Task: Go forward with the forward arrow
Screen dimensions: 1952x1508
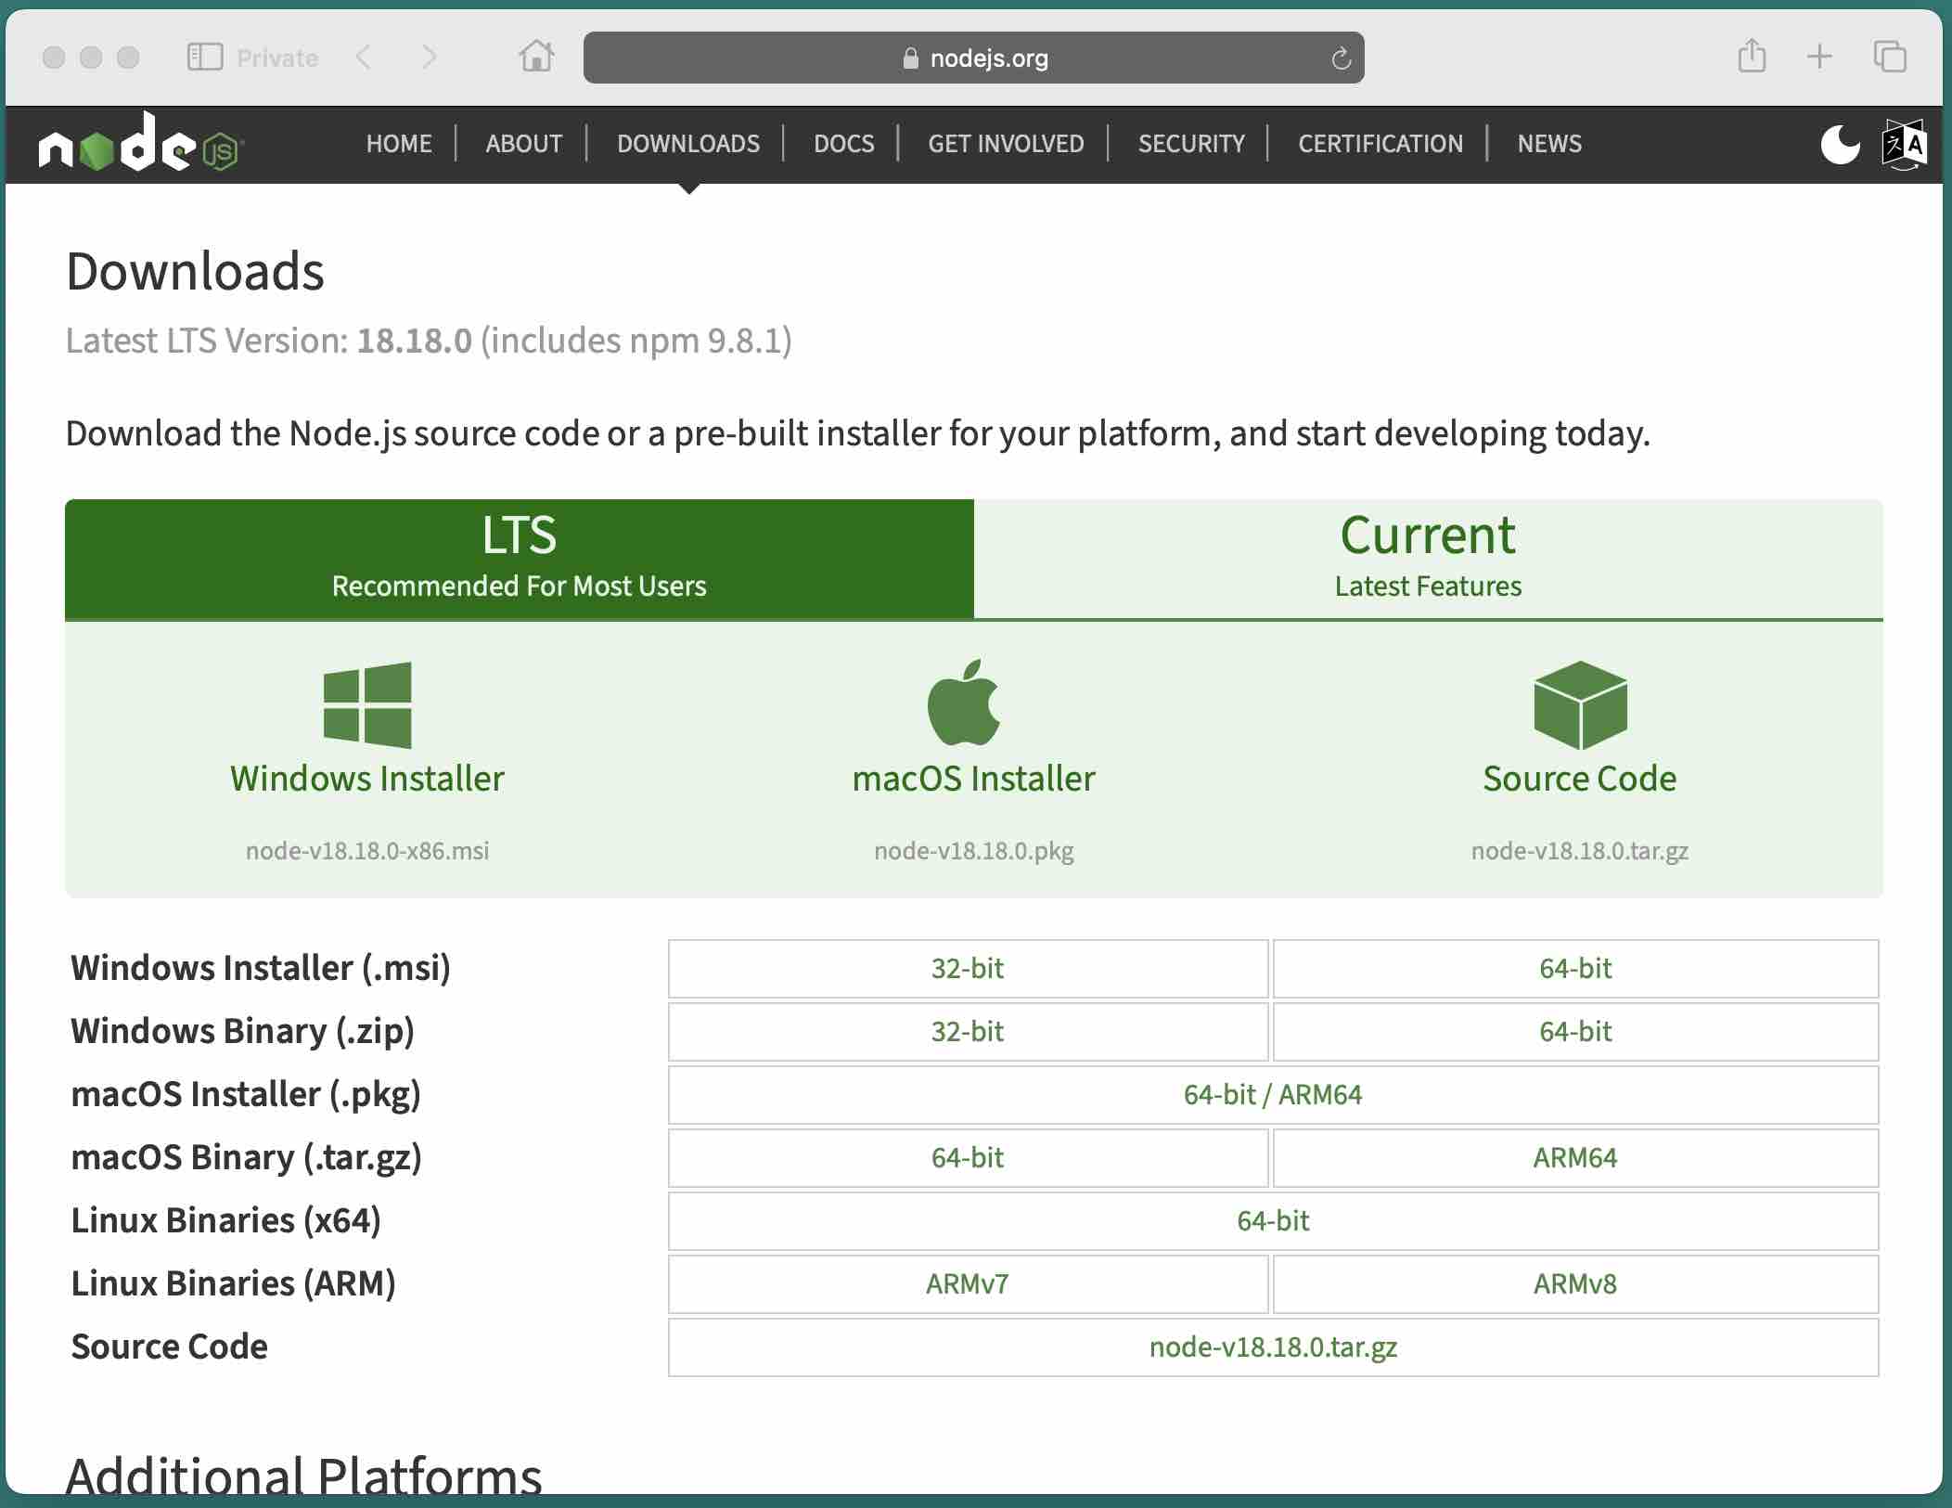Action: click(429, 58)
